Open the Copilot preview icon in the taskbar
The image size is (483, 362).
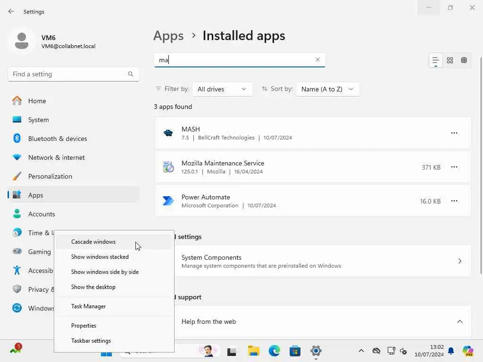point(468,351)
